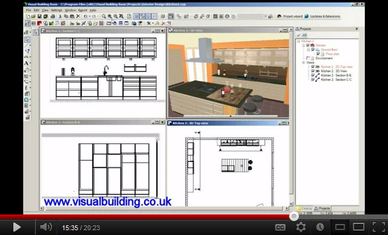Uncheck the Kitchen 2 : 3D-View checkbox

pyautogui.click(x=313, y=71)
